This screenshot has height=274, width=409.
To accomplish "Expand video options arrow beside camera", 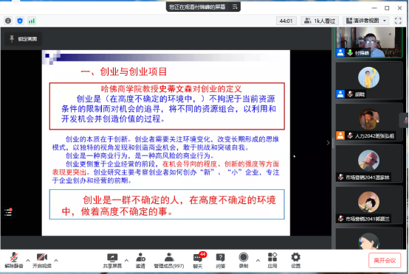I will coord(56,260).
